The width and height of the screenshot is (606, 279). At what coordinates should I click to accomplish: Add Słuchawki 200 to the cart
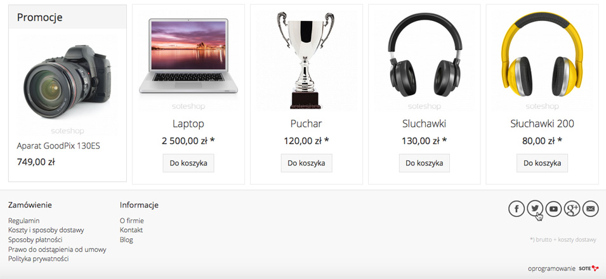[x=543, y=163]
